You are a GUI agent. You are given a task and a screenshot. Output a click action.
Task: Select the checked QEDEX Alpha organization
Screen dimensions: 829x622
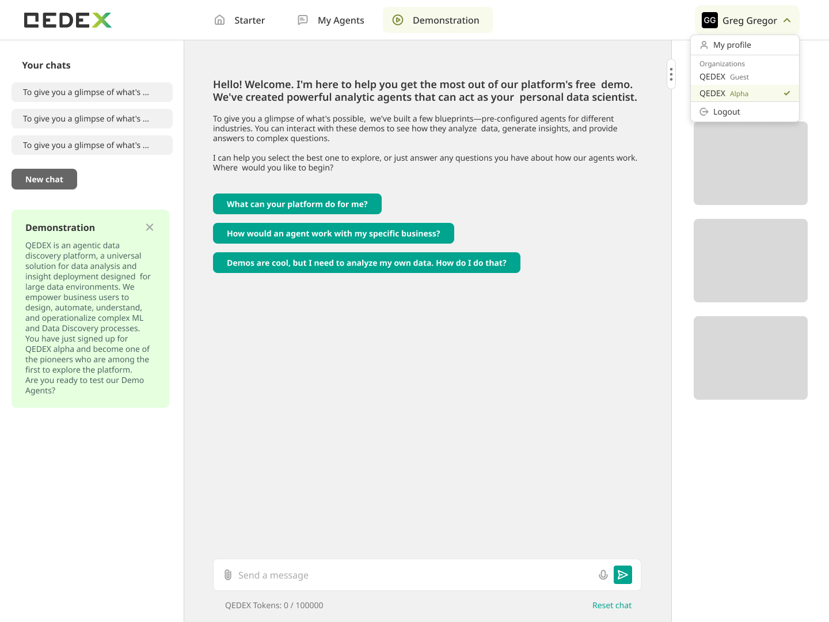coord(744,93)
